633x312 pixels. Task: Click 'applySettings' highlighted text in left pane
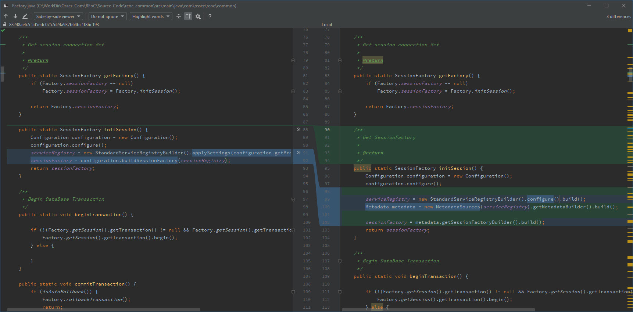coord(211,153)
